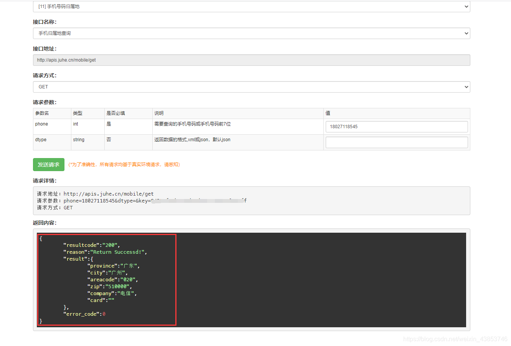The image size is (511, 346).
Task: Click the 接口地址 label
Action: pyautogui.click(x=45, y=49)
